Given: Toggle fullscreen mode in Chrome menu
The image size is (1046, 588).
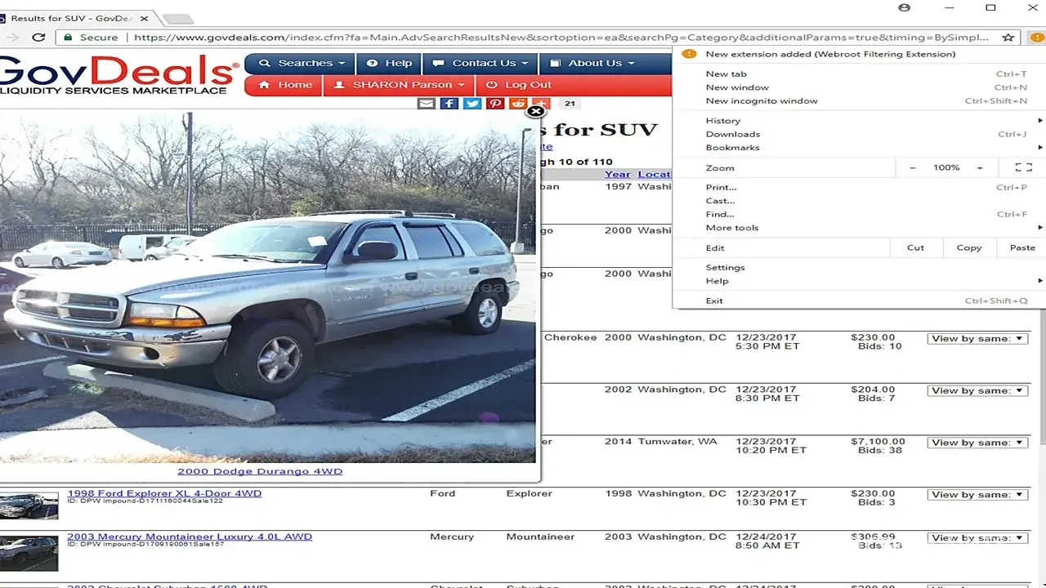Looking at the screenshot, I should tap(1023, 167).
